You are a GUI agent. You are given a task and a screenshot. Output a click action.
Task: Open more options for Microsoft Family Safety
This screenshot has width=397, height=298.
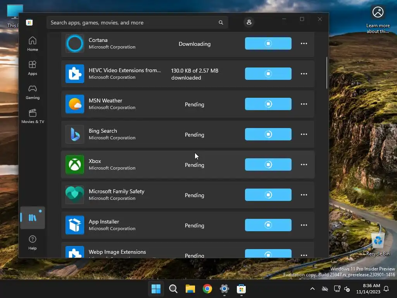[304, 195]
